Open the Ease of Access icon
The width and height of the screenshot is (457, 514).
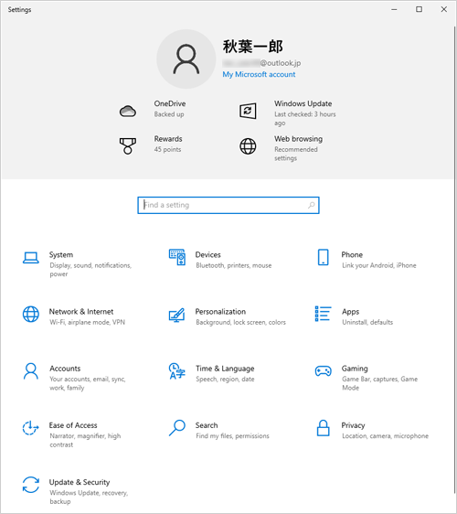[x=30, y=428]
